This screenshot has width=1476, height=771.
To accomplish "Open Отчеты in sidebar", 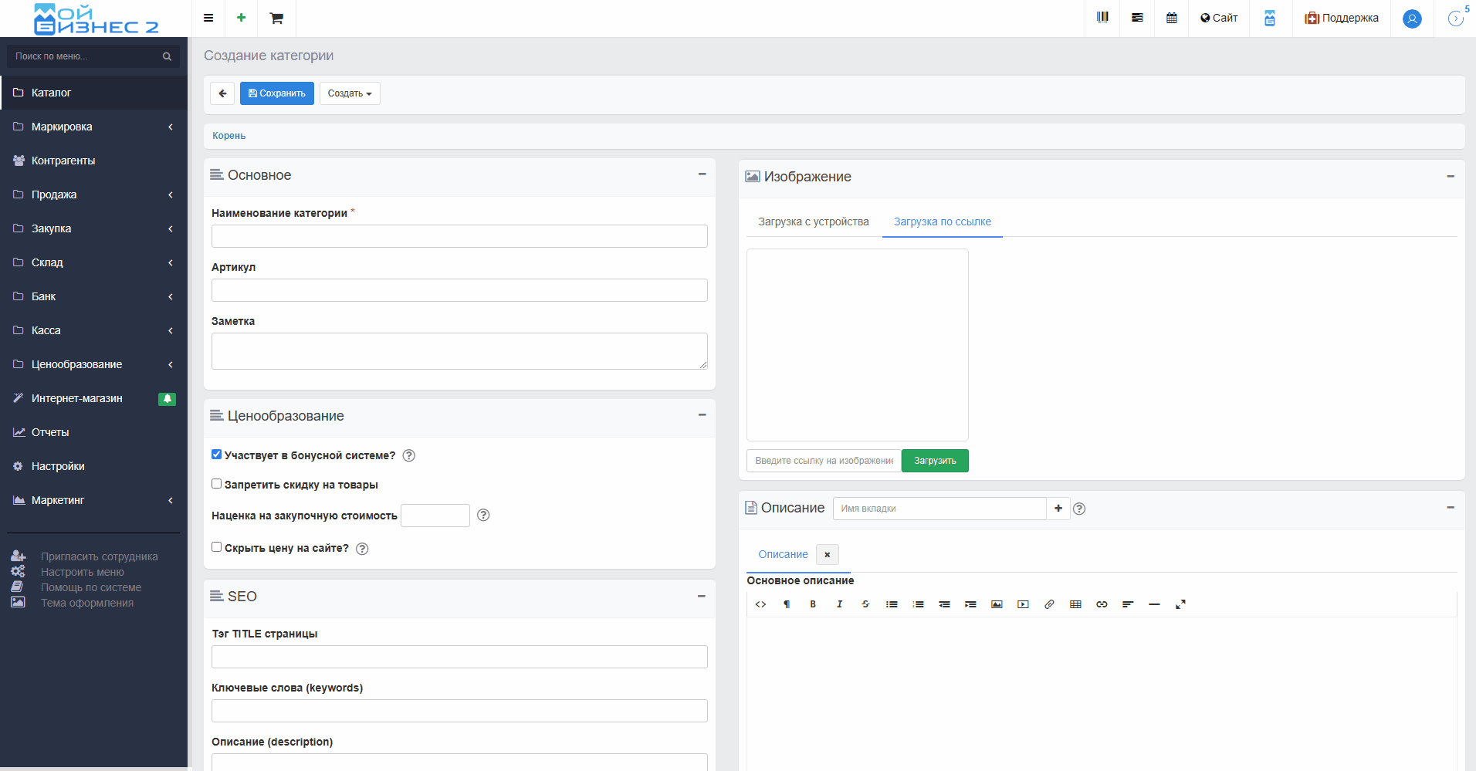I will 93,432.
